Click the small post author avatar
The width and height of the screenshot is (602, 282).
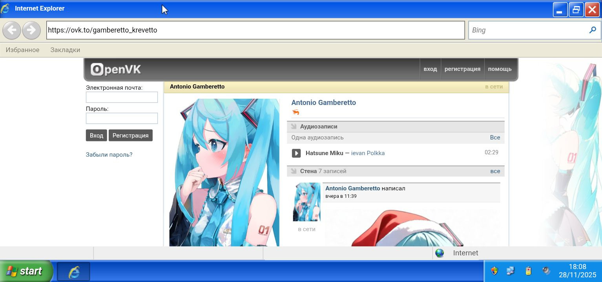pos(306,202)
